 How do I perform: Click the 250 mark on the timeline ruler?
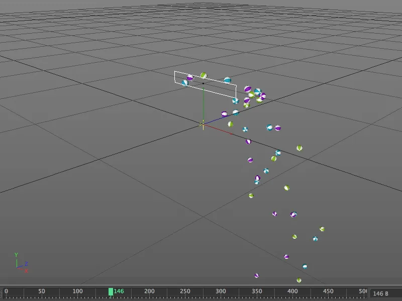pyautogui.click(x=184, y=290)
